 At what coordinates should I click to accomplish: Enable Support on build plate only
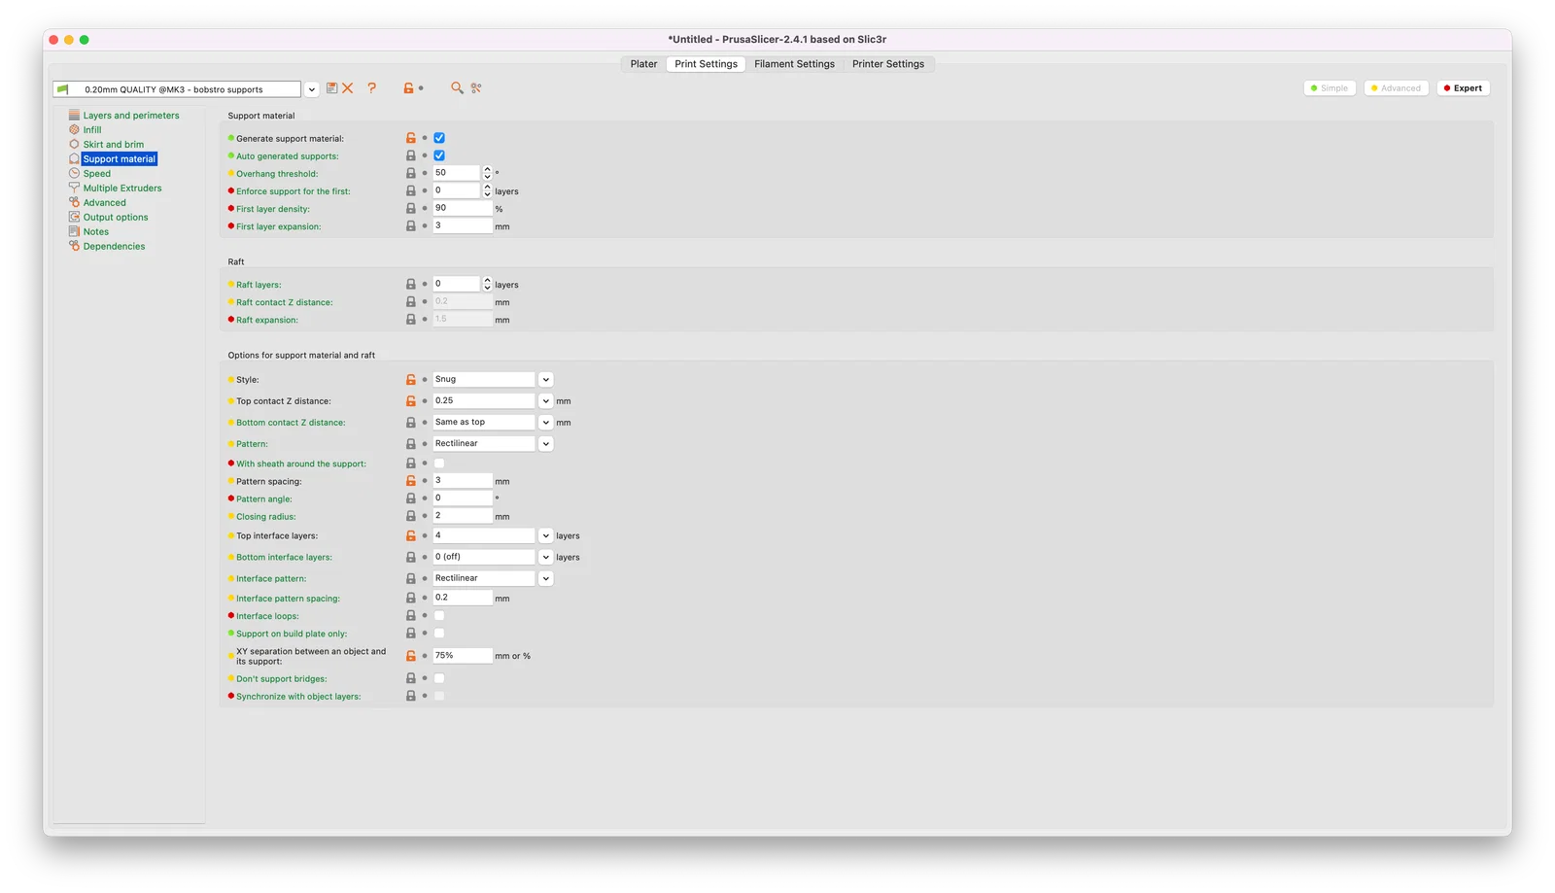(x=439, y=633)
